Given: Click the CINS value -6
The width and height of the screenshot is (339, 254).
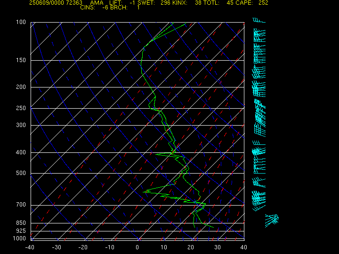Looking at the screenshot, I should [105, 8].
